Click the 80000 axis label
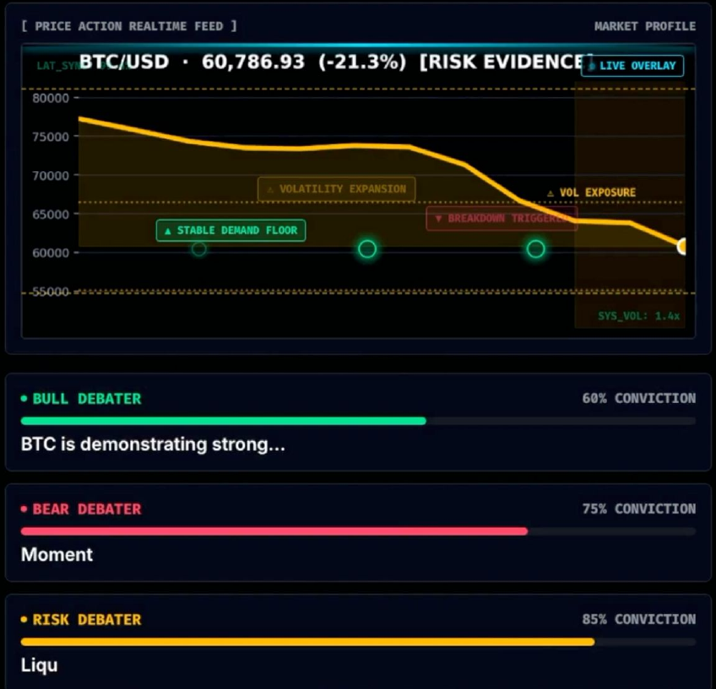This screenshot has width=716, height=689. point(50,98)
